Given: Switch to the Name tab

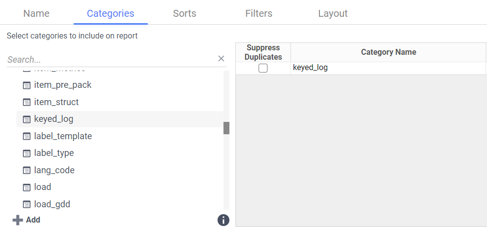Looking at the screenshot, I should (37, 13).
